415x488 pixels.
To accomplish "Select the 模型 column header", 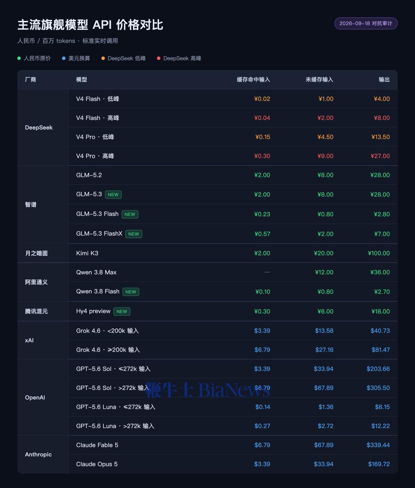I will pos(81,80).
